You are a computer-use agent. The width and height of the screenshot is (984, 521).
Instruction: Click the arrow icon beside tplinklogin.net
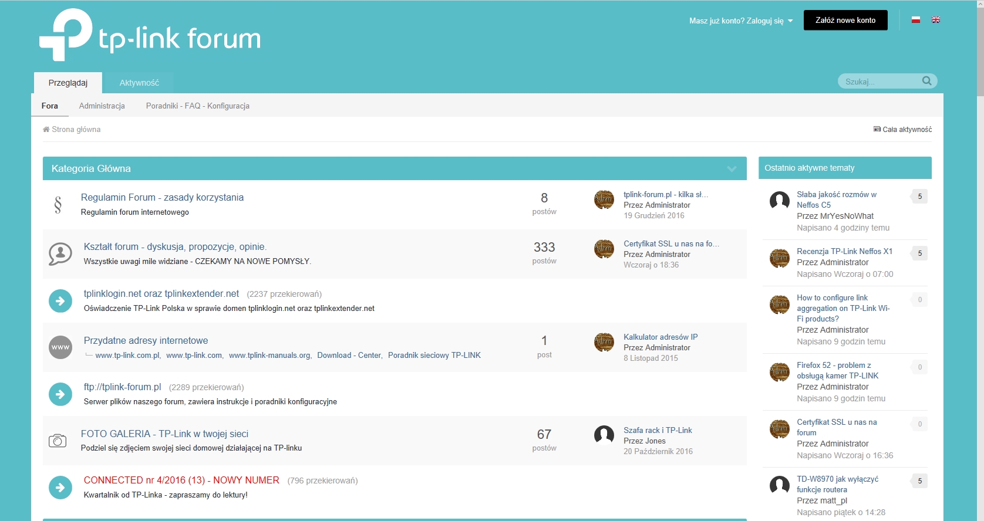(x=60, y=301)
